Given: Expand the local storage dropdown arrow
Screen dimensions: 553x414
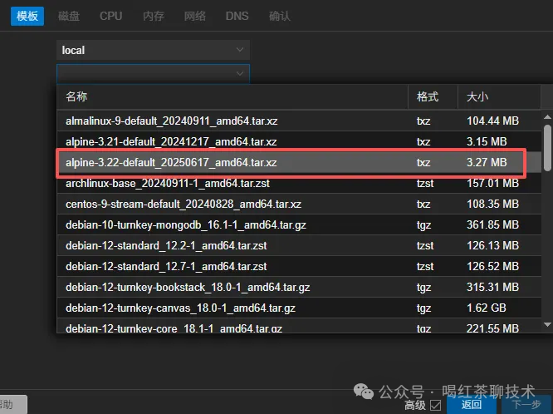Looking at the screenshot, I should [240, 50].
